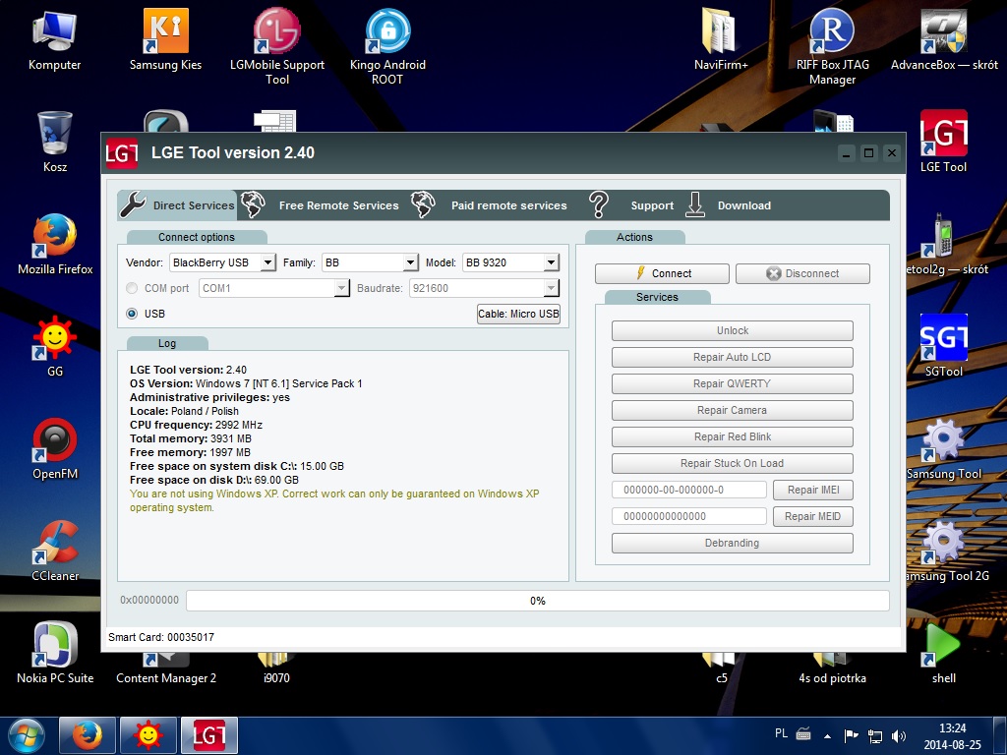1007x755 pixels.
Task: Click Repair QWERTY button
Action: [732, 384]
